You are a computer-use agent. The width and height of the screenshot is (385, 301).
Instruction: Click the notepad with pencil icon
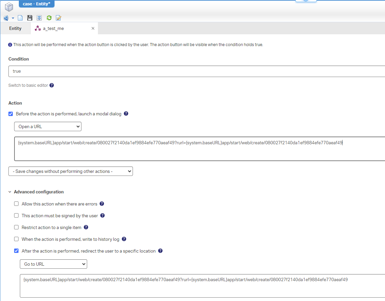pos(59,18)
